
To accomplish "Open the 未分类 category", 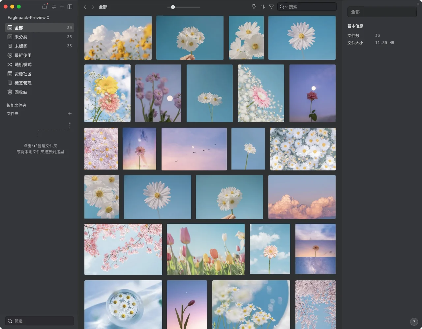I will 40,37.
